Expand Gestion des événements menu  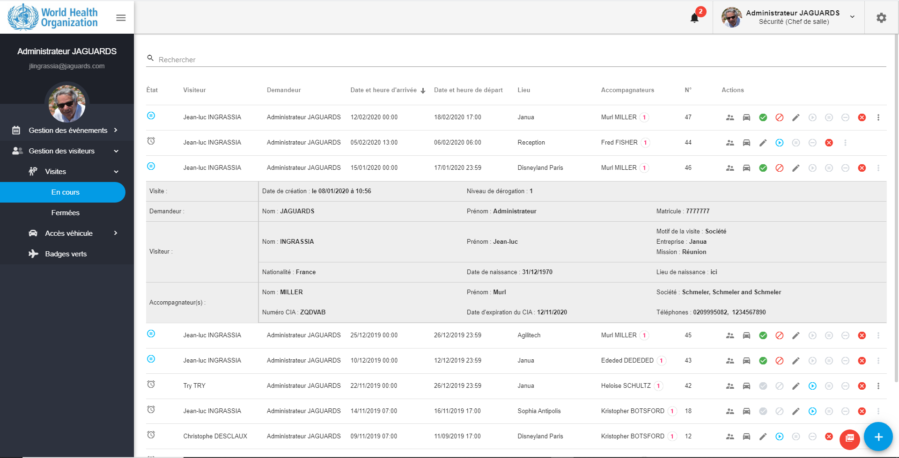tap(67, 130)
